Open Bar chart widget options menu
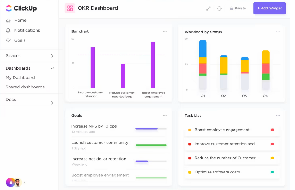The image size is (295, 190). click(165, 31)
